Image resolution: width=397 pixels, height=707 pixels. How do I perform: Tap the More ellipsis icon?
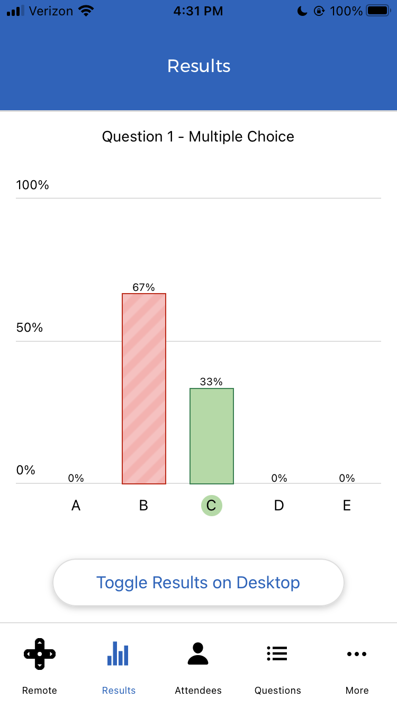coord(357,654)
